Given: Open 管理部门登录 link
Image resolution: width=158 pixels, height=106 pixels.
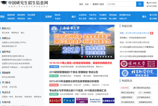Looking at the screenshot, I should (98, 4).
